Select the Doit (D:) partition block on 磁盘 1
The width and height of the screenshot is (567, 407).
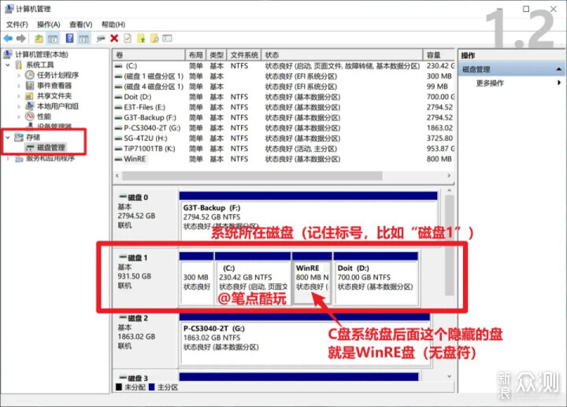(x=376, y=279)
